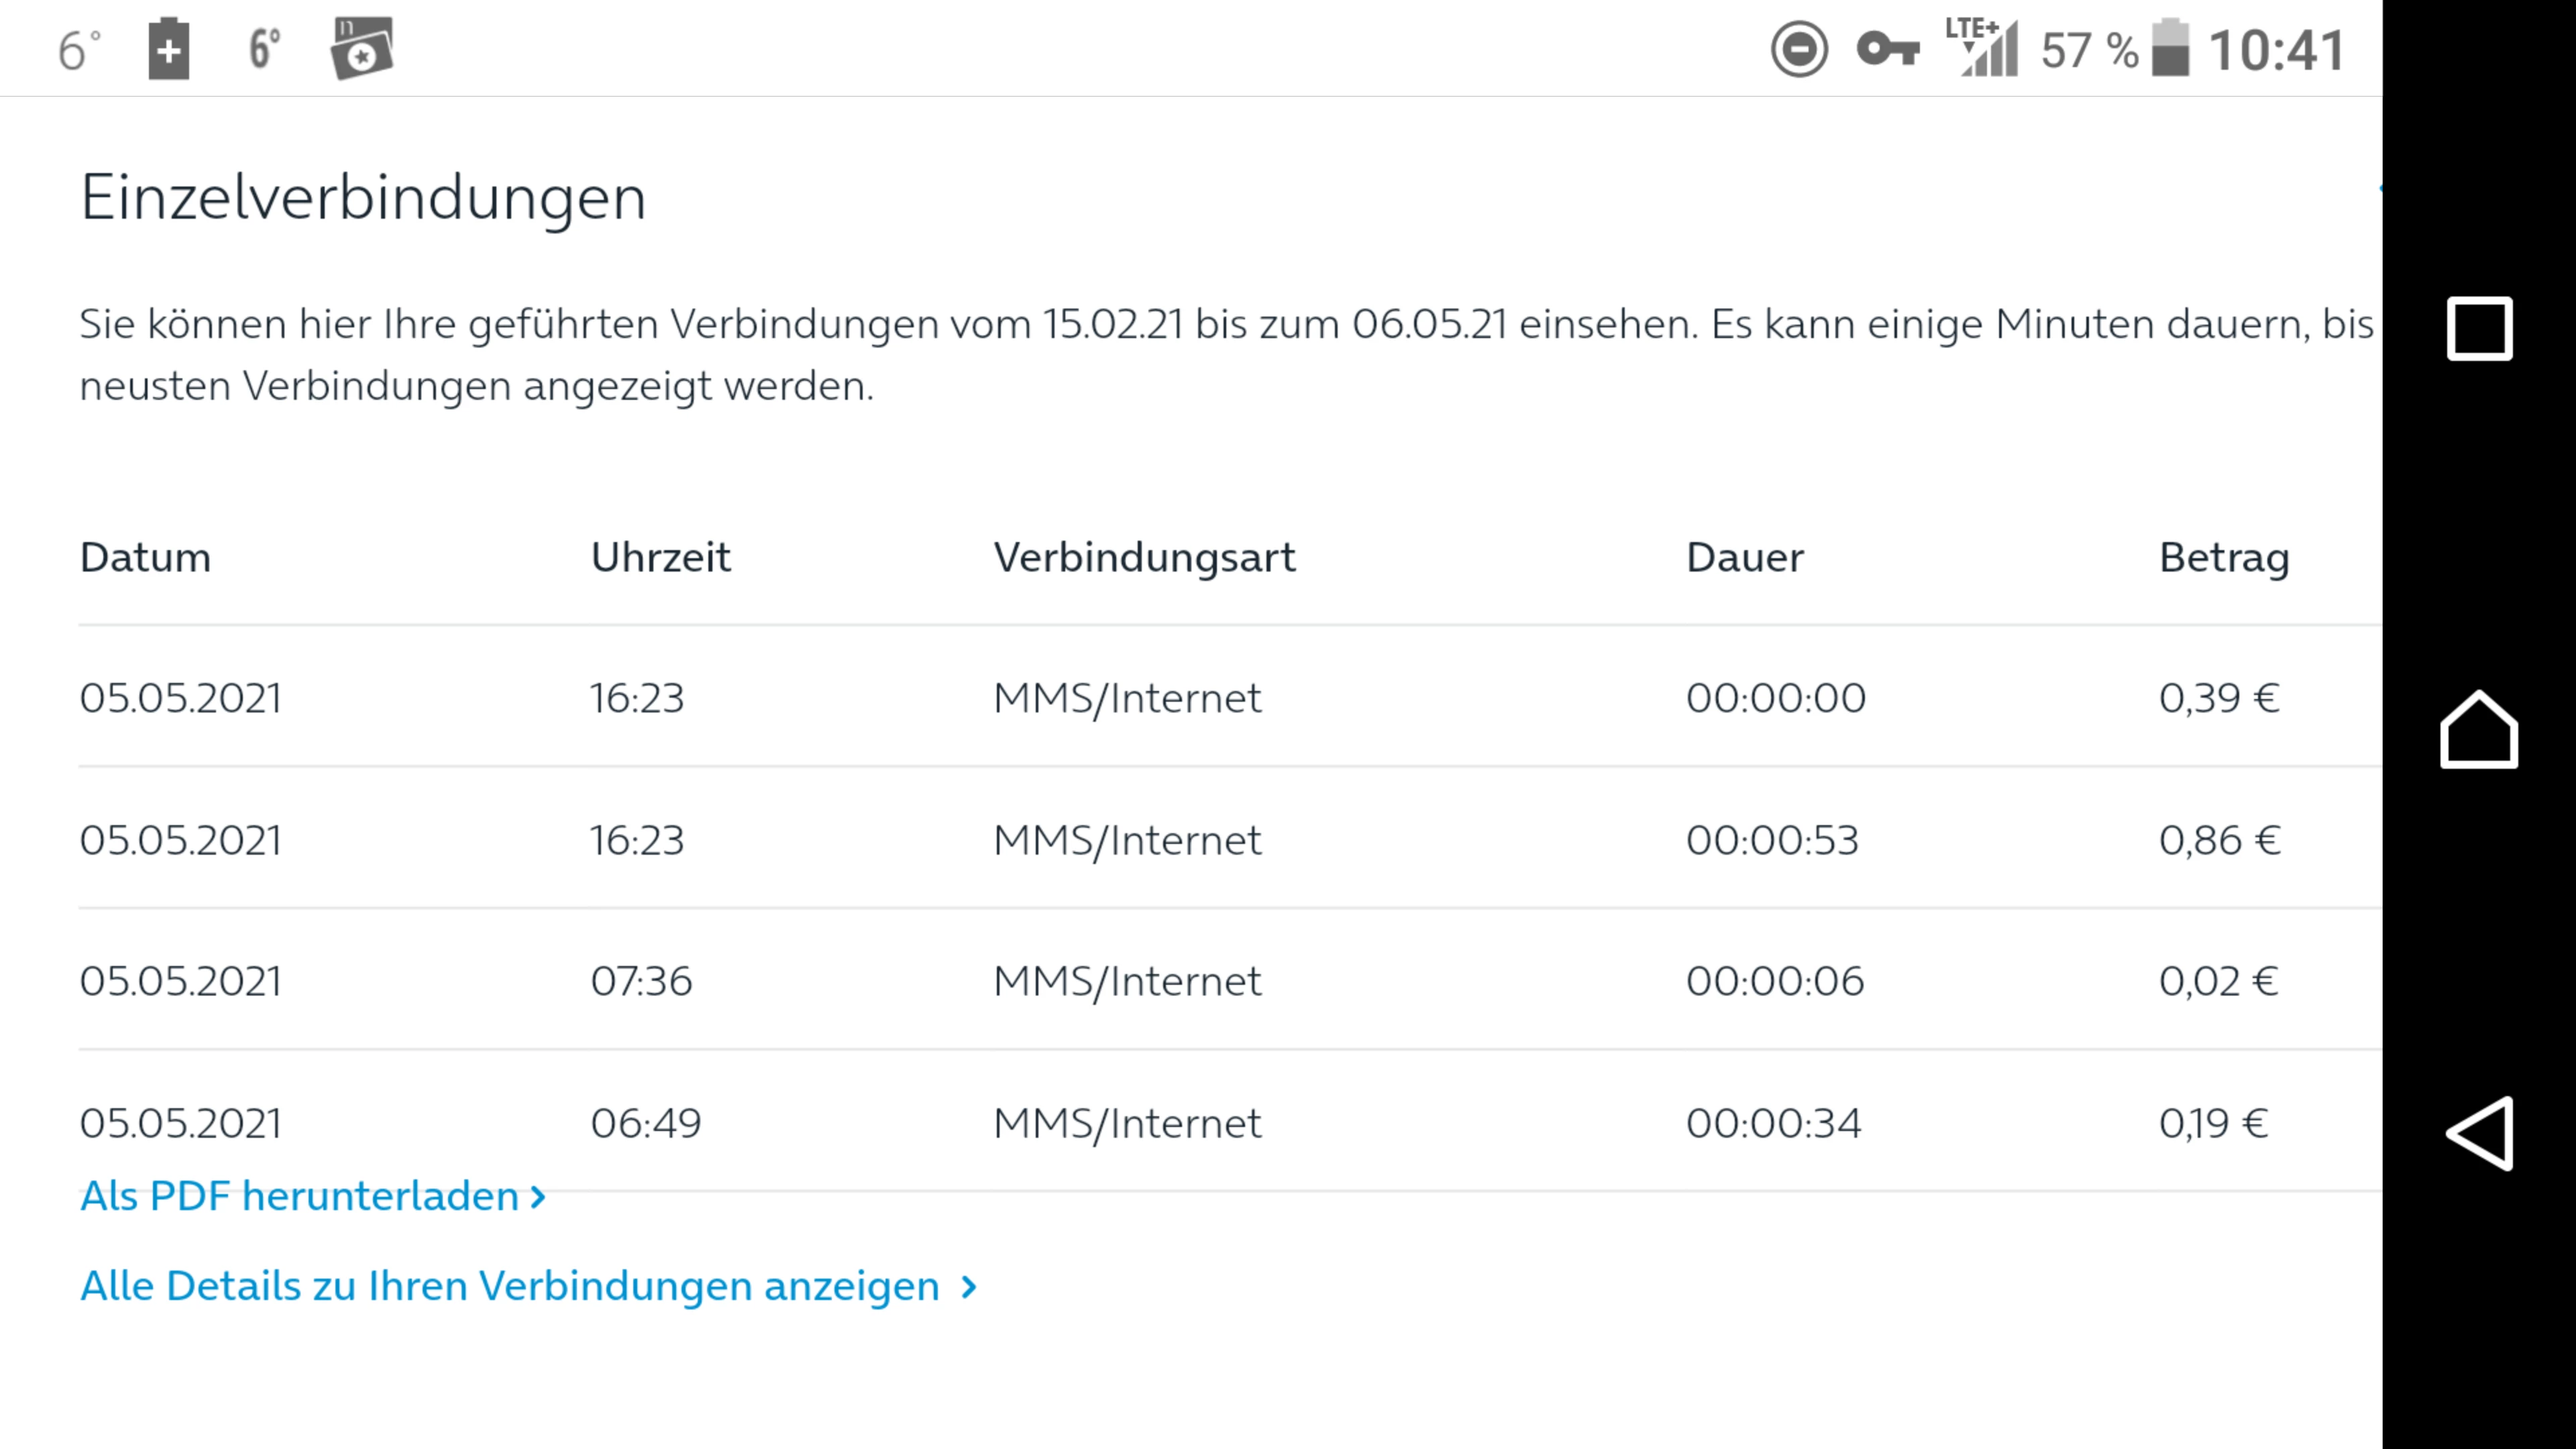The width and height of the screenshot is (2576, 1449).
Task: Tap the LTE+ signal strength icon
Action: (1982, 49)
